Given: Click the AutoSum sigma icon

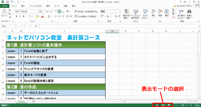Looking at the screenshot, I should [x=173, y=10].
